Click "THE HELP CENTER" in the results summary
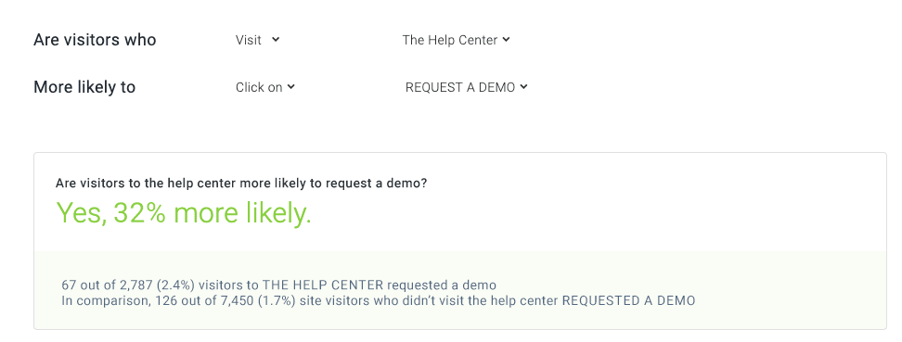The width and height of the screenshot is (902, 342). 323,285
